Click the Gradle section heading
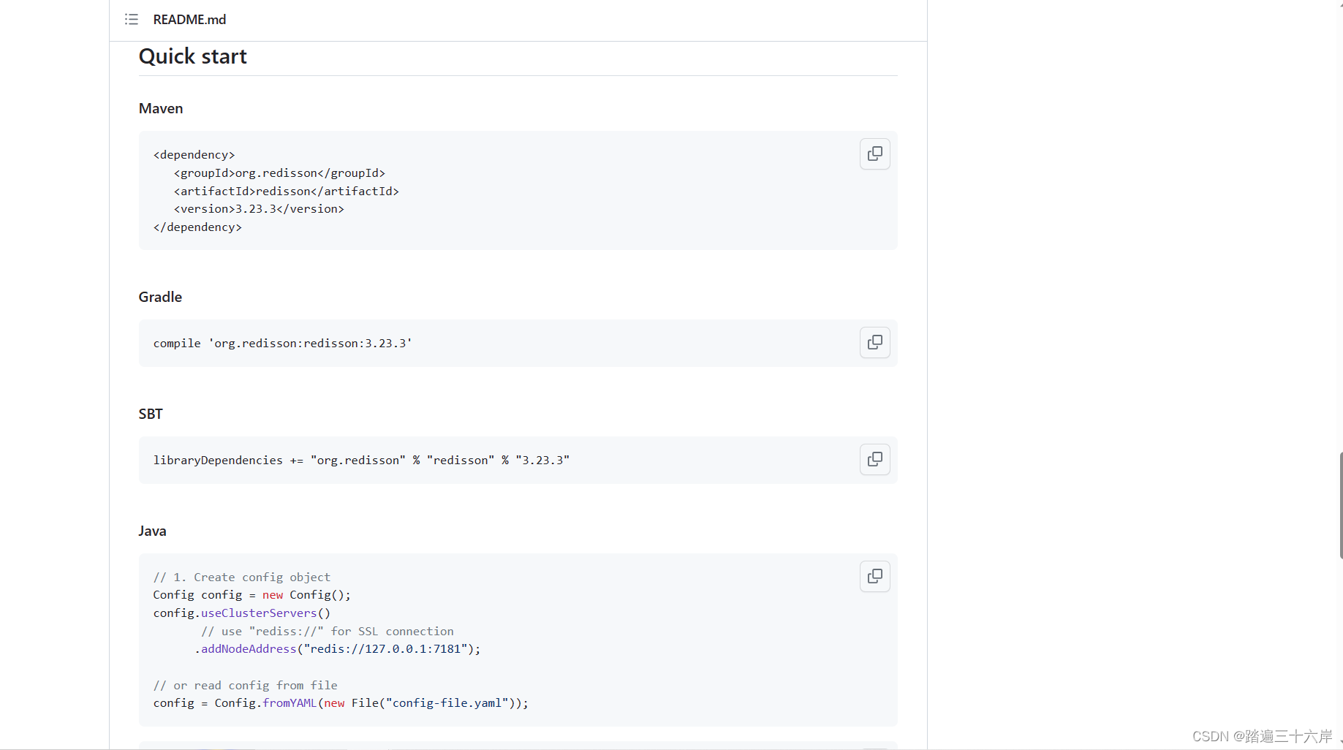The width and height of the screenshot is (1343, 750). [x=159, y=297]
